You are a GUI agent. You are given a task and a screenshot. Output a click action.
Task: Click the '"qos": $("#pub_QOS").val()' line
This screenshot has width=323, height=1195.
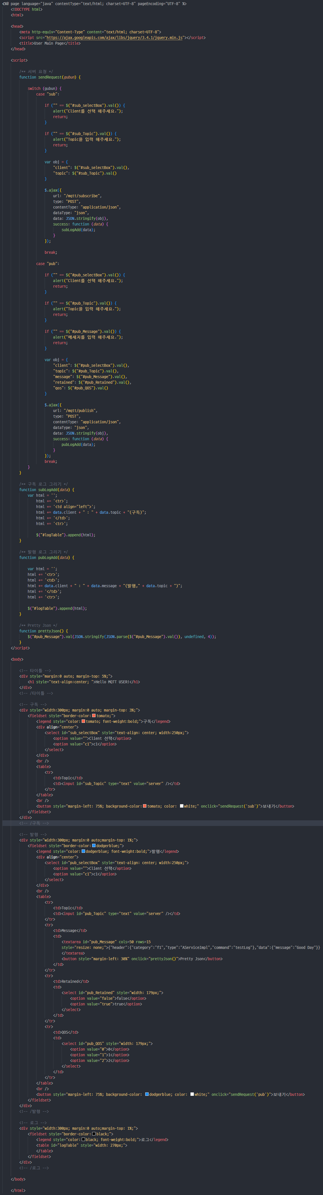[x=81, y=388]
